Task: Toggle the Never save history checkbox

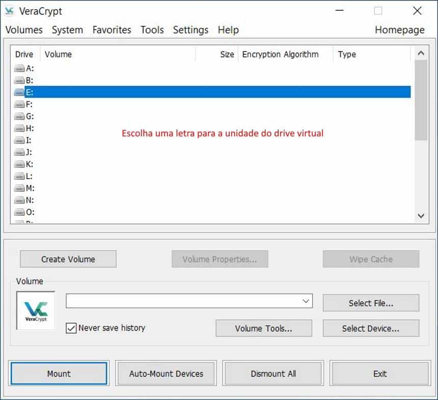Action: 71,328
